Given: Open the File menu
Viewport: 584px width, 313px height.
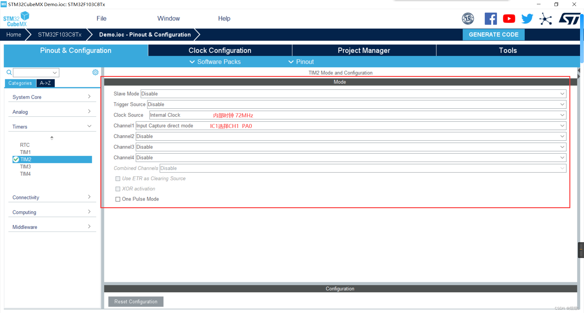Looking at the screenshot, I should pos(101,19).
